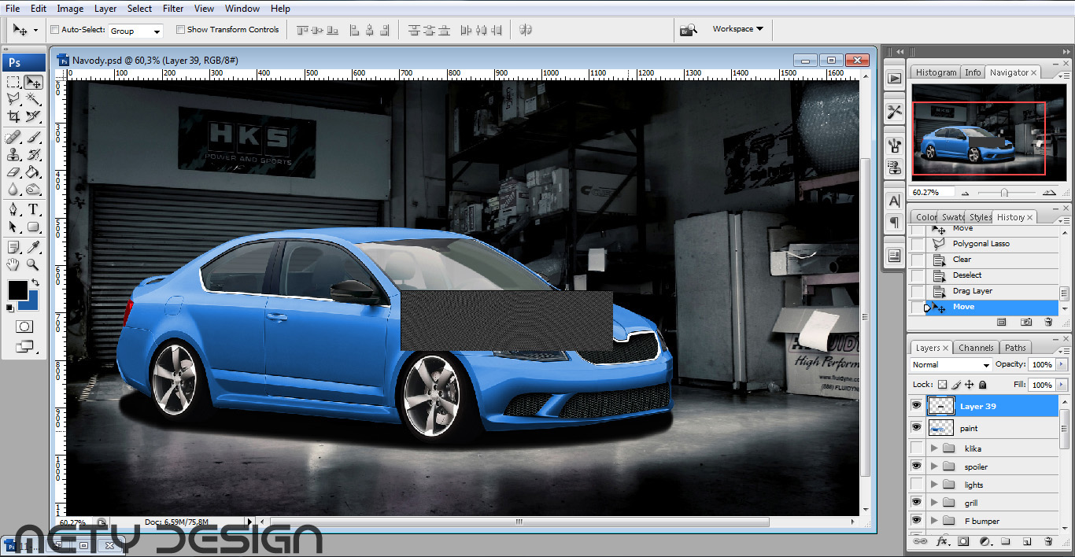1075x557 pixels.
Task: Select the Rectangular Marquee tool
Action: click(13, 82)
